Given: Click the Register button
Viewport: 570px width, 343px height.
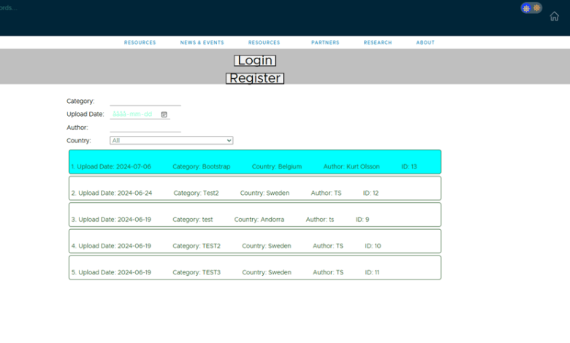Looking at the screenshot, I should [255, 78].
